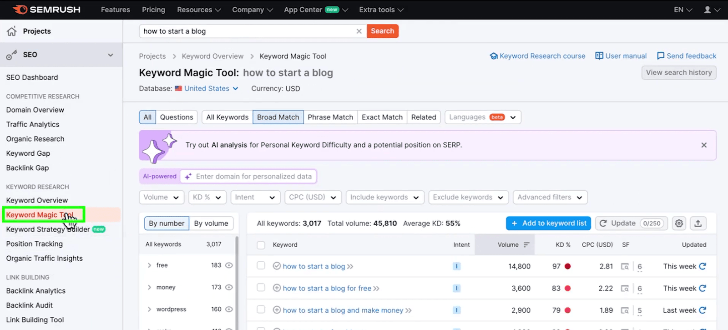Image resolution: width=728 pixels, height=330 pixels.
Task: Open the Volume filter dropdown
Action: coord(162,197)
